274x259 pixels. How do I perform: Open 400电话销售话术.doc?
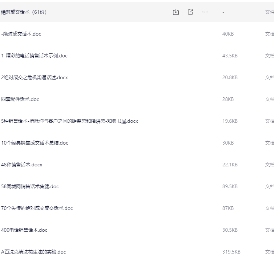[x=24, y=230]
